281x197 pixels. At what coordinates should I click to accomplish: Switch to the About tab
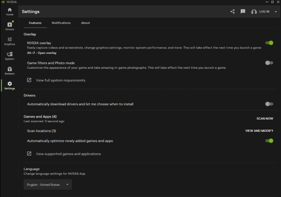[85, 23]
